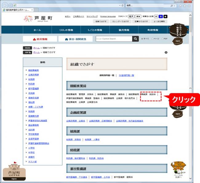Refresh the page using the reload icon
The image size is (200, 183).
(x=122, y=5)
